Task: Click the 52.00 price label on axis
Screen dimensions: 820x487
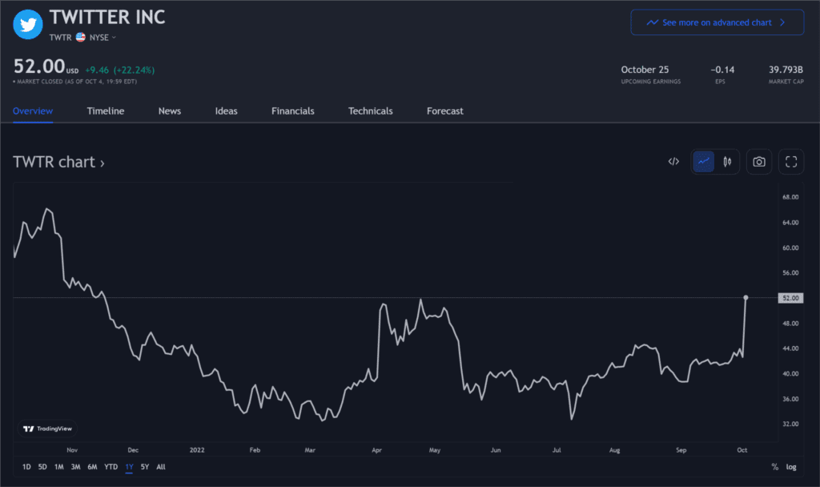Action: pos(790,298)
